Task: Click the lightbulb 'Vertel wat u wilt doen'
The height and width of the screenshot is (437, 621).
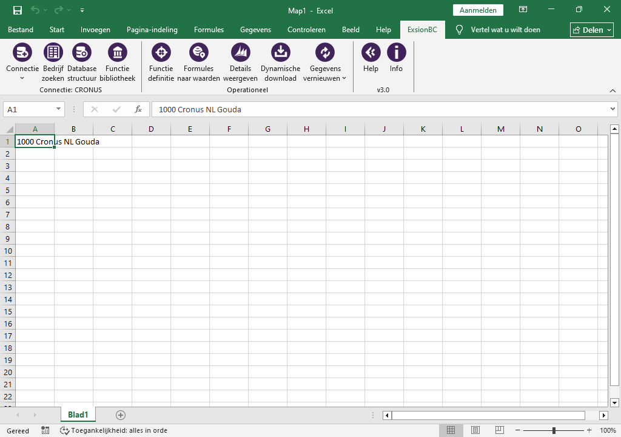Action: coord(460,30)
